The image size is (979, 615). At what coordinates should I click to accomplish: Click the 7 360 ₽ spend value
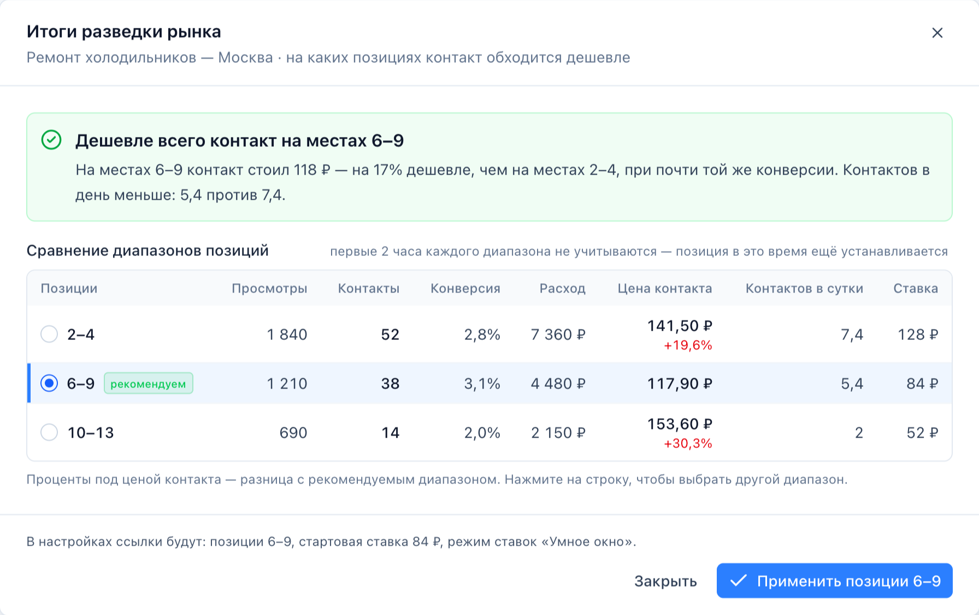click(x=558, y=335)
